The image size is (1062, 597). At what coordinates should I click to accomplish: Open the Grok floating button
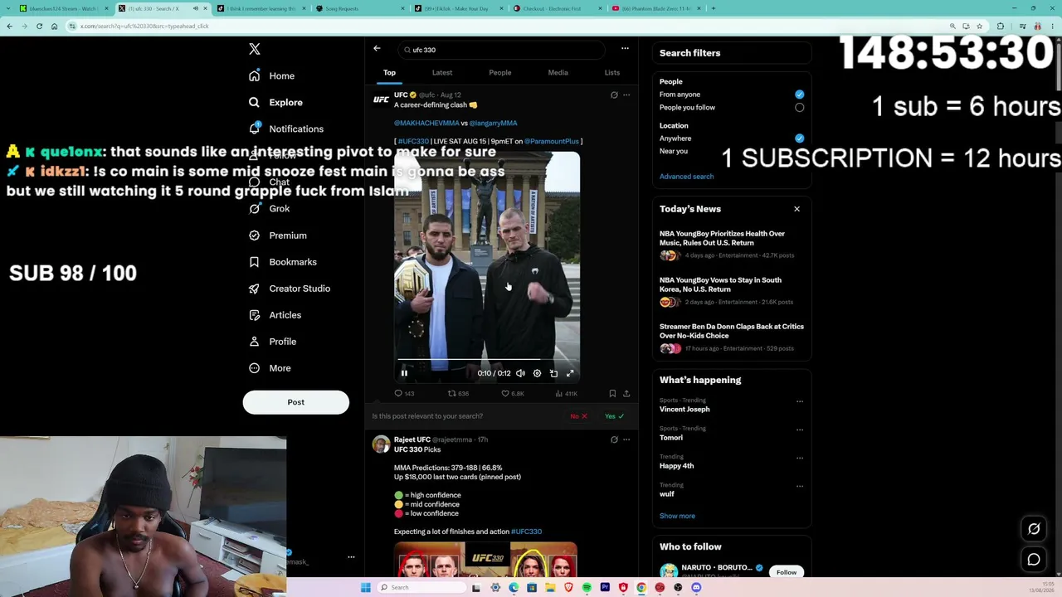point(1034,529)
